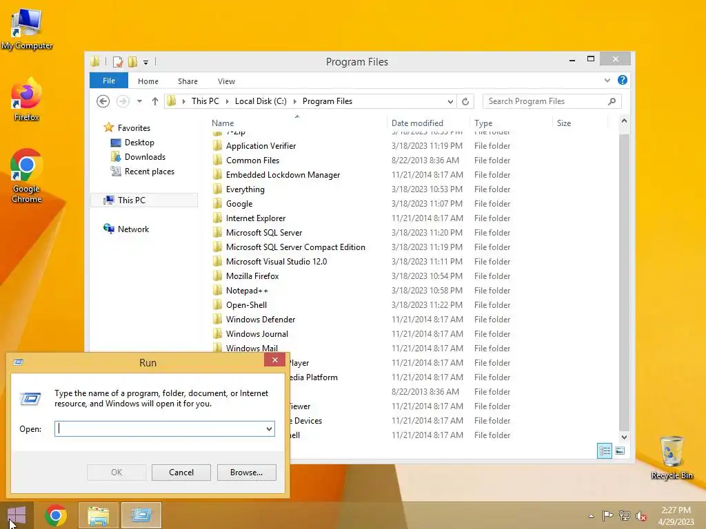706x529 pixels.
Task: Open the Run dialog Open combo dropdown
Action: pos(270,428)
